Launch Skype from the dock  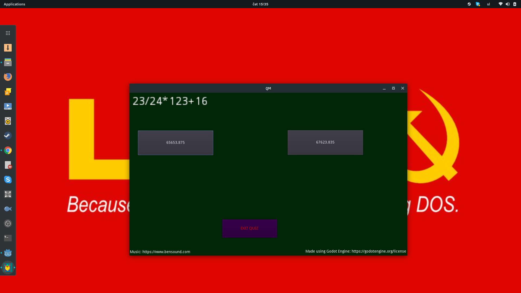pos(8,180)
